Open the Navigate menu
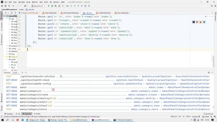Image resolution: width=217 pixels, height=122 pixels. [22, 2]
